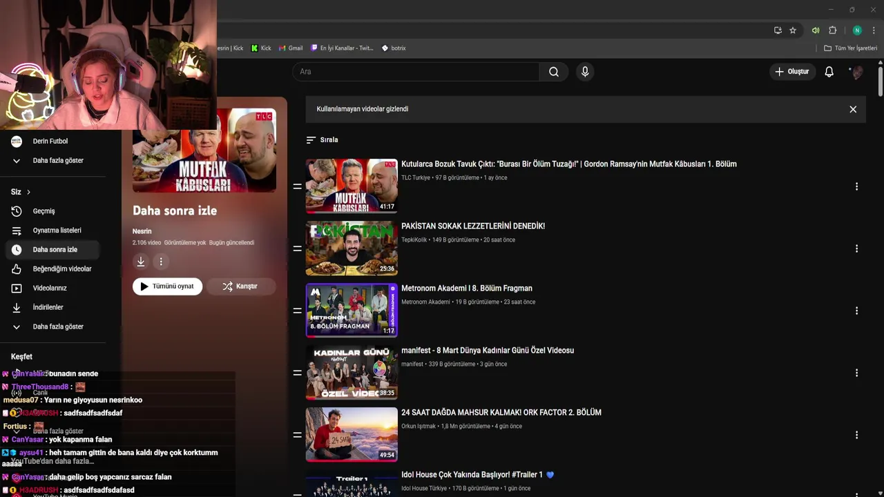
Task: Click the Karıştır shuffle button
Action: pyautogui.click(x=240, y=286)
